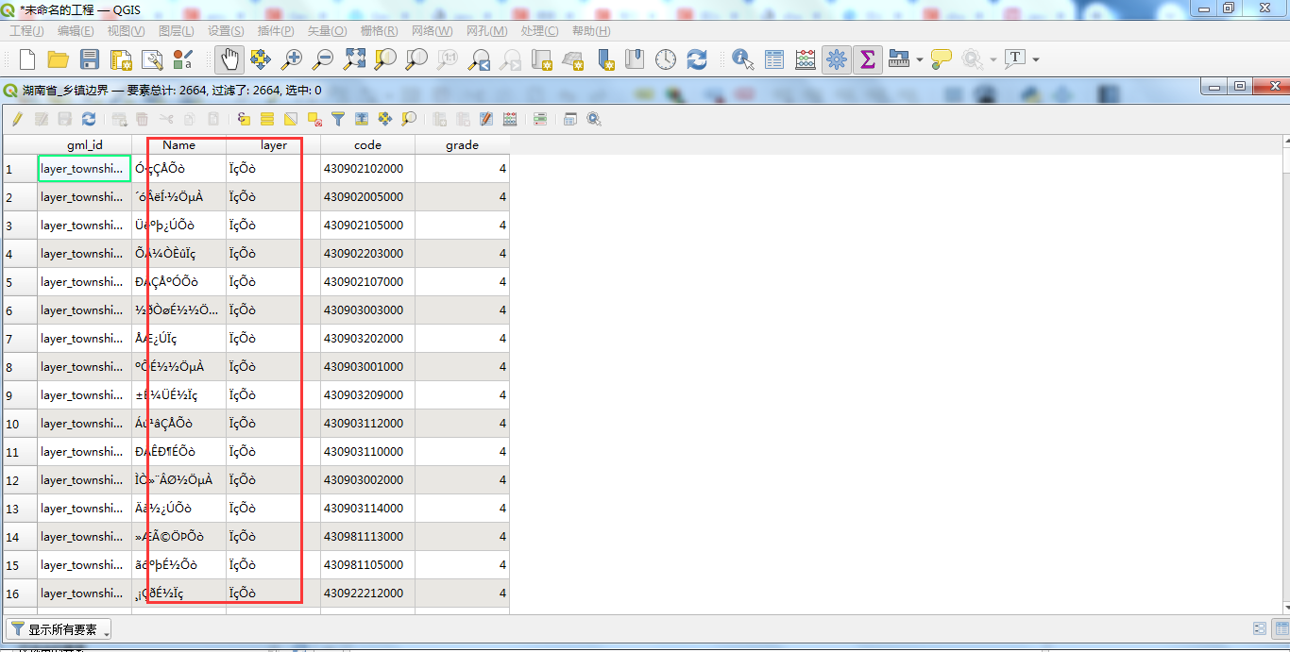The width and height of the screenshot is (1290, 652).
Task: Click the Zoom In magnifier tool
Action: (x=292, y=59)
